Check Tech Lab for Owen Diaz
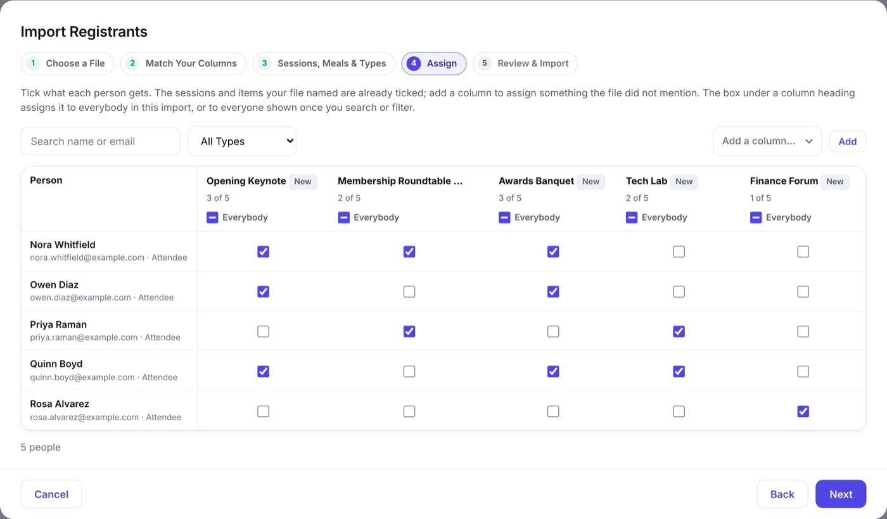 click(x=679, y=292)
